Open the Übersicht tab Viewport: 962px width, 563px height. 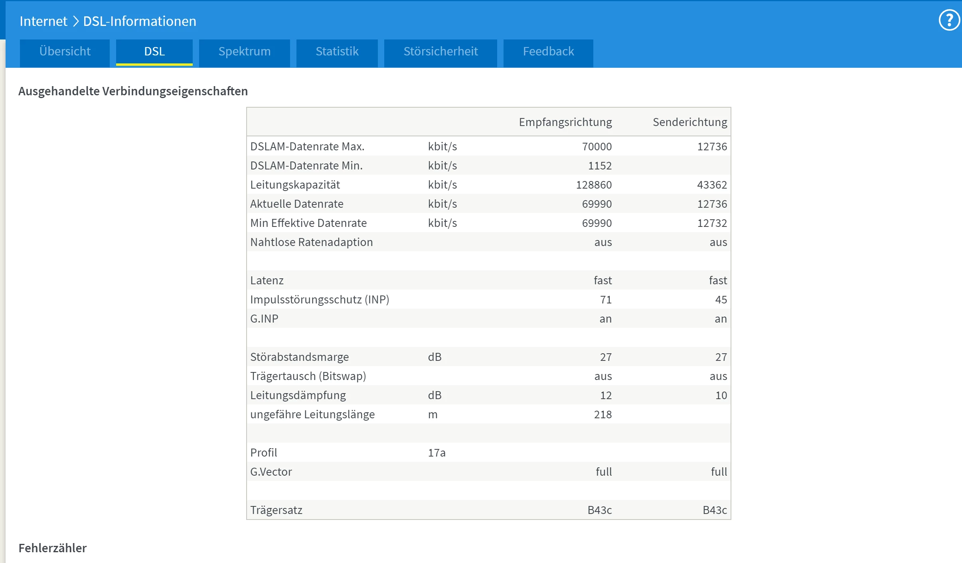[65, 51]
